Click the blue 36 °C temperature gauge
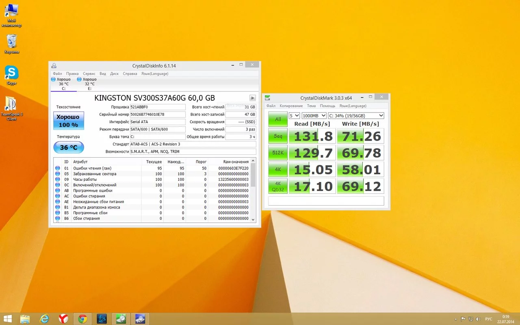The height and width of the screenshot is (325, 520). click(x=68, y=147)
